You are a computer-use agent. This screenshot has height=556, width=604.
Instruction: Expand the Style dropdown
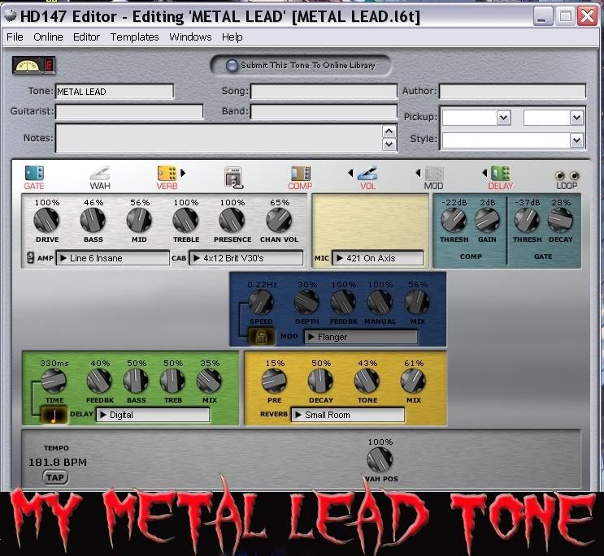tap(576, 140)
